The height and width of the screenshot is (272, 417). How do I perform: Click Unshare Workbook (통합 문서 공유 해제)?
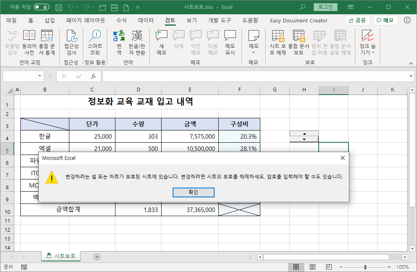point(340,42)
